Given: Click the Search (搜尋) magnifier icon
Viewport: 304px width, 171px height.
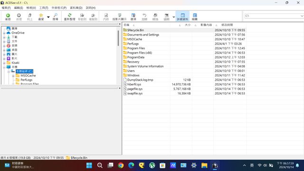Looking at the screenshot, I should click(55, 17).
